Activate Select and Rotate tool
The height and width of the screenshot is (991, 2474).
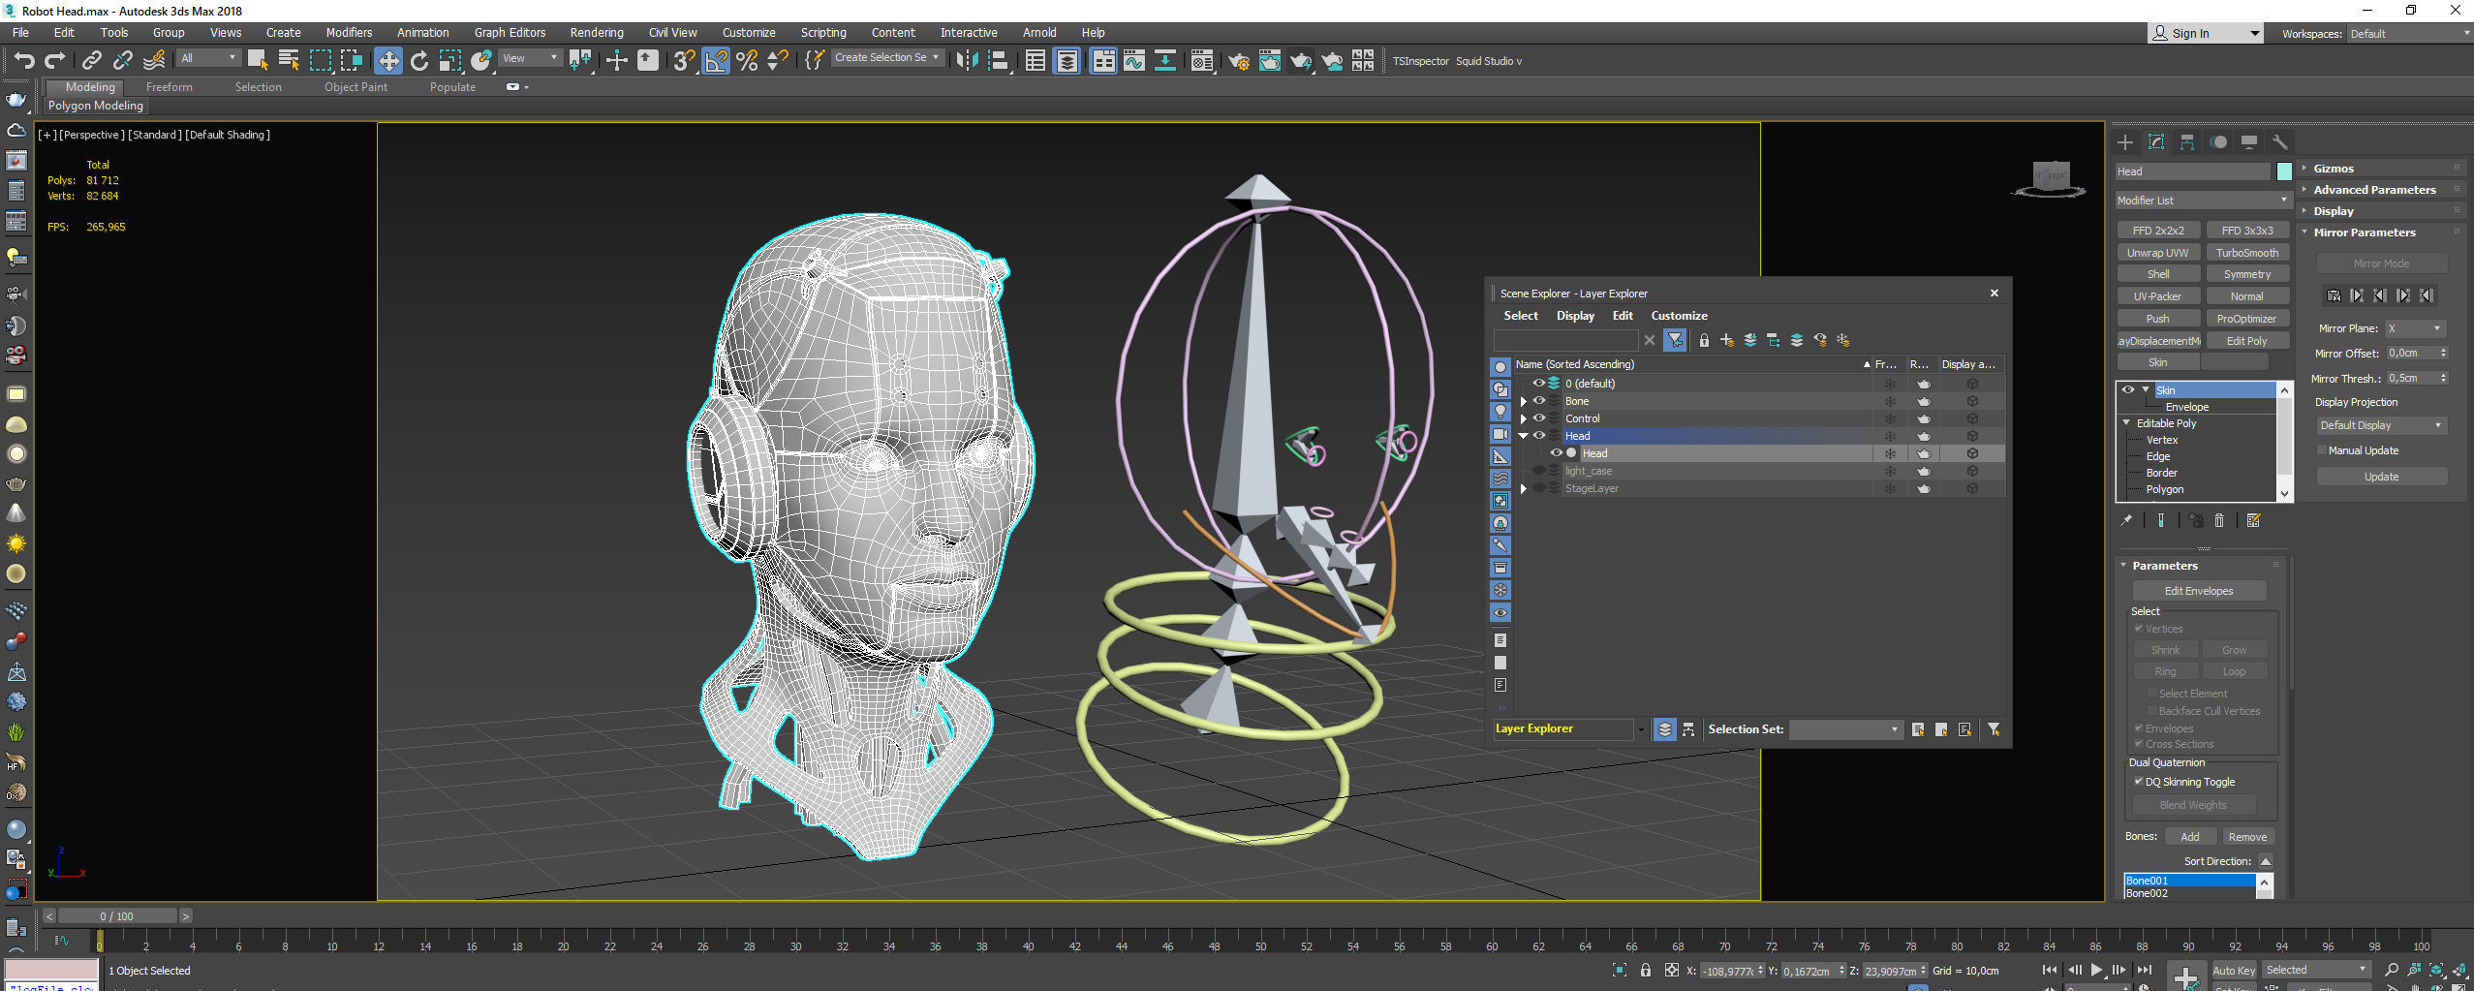[x=419, y=61]
